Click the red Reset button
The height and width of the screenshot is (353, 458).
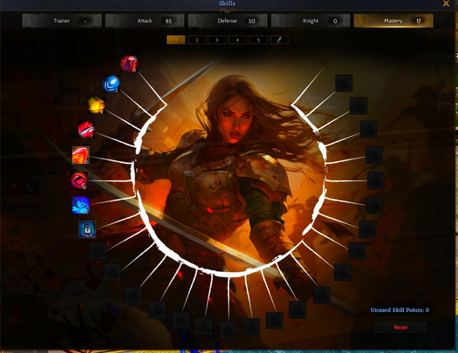(400, 328)
